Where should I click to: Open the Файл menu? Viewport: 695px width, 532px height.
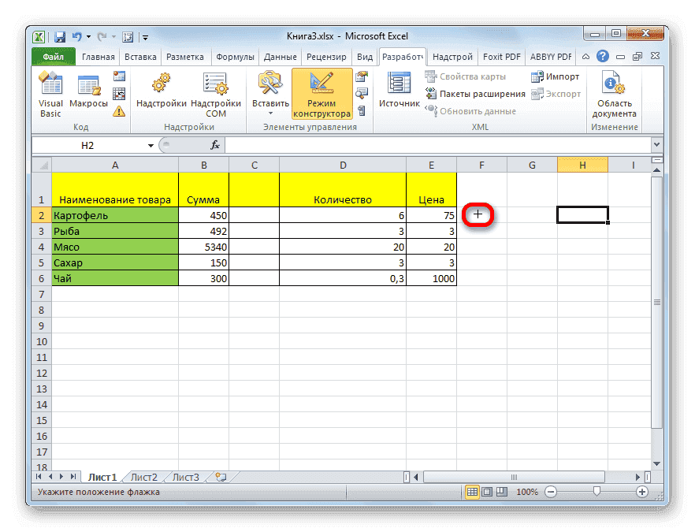(x=53, y=56)
